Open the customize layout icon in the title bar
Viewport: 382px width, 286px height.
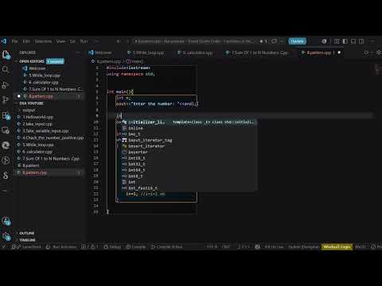(337, 41)
